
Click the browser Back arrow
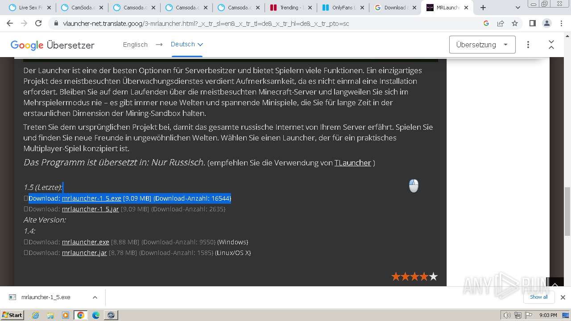click(10, 23)
